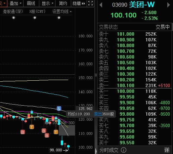Select the H股(CNY) tab
Image resolution: width=173 pixels, height=154 pixels.
[x=37, y=11]
